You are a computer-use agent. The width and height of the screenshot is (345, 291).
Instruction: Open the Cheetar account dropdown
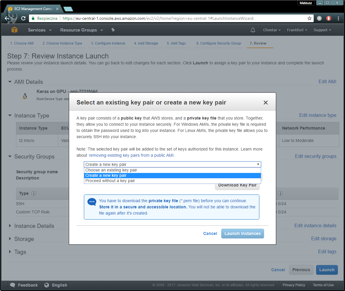(x=272, y=30)
